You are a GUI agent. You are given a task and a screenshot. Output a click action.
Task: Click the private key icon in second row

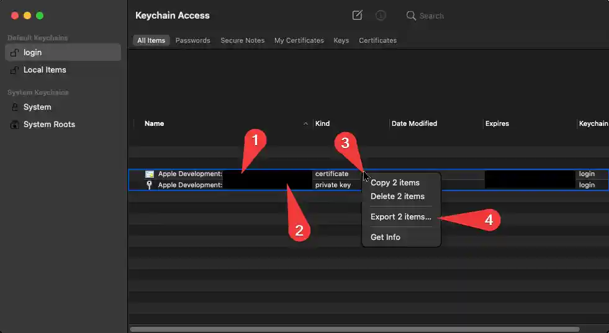[x=149, y=185]
